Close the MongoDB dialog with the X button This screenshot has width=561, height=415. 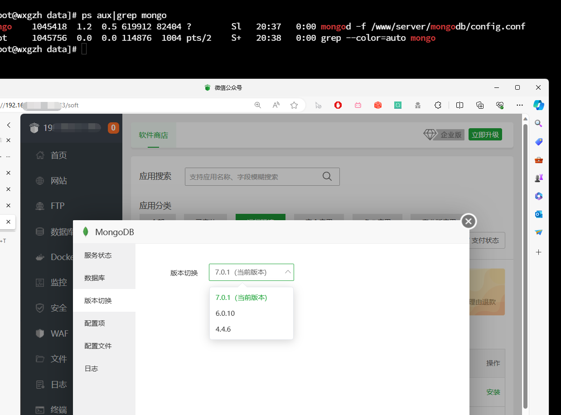pos(469,221)
